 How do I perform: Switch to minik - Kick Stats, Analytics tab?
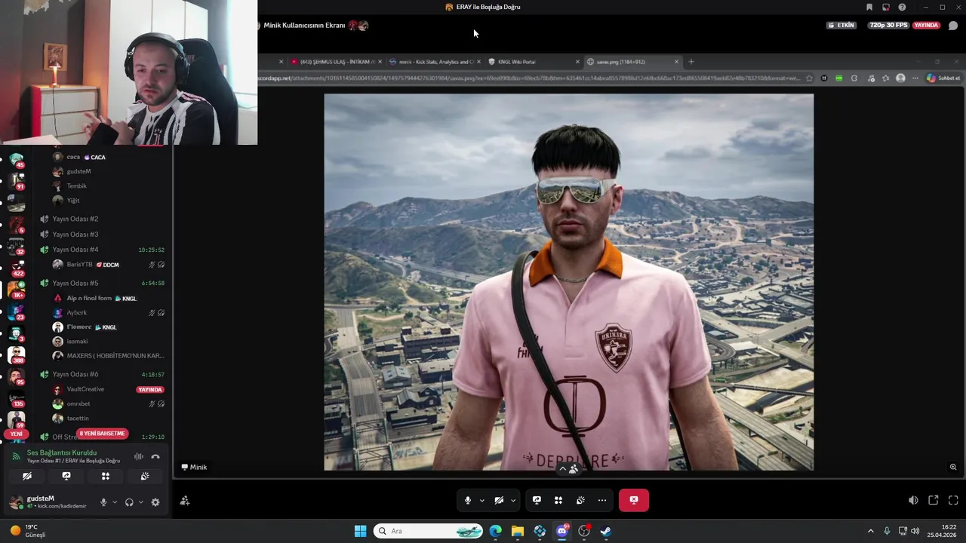pyautogui.click(x=433, y=62)
